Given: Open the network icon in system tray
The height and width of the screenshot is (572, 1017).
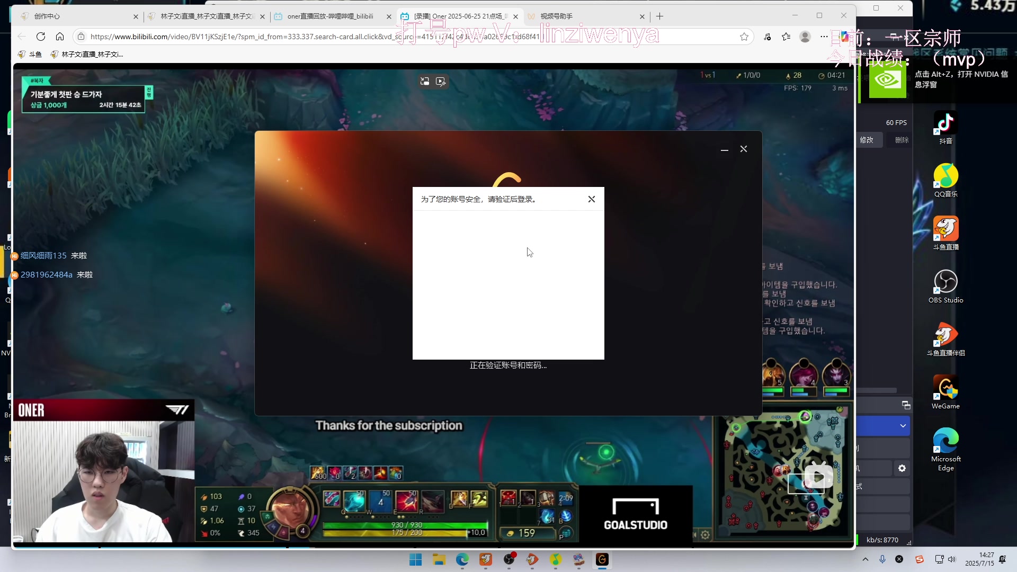Looking at the screenshot, I should 939,559.
